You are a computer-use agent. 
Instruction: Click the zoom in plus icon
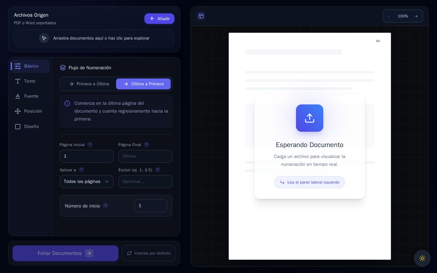pos(417,16)
